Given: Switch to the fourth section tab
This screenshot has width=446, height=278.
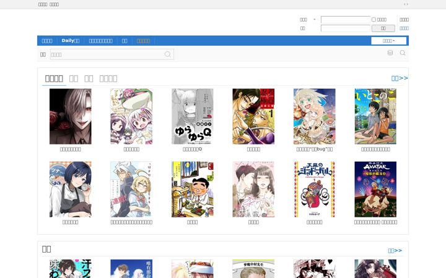Looking at the screenshot, I should pos(108,78).
